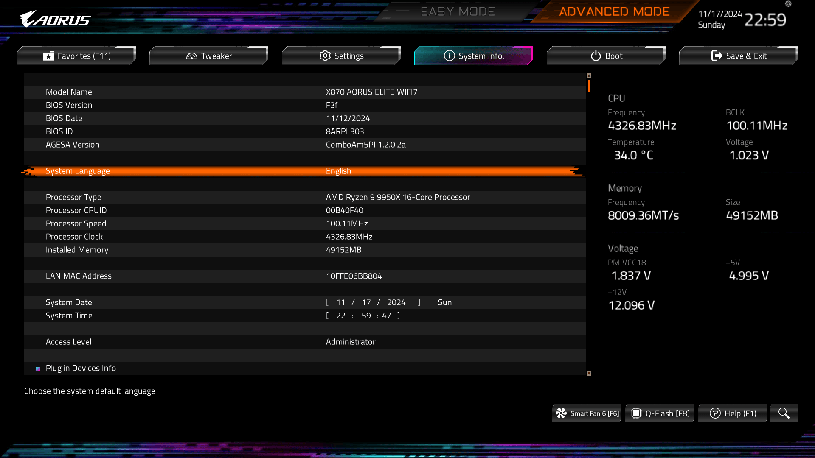Open the Favorites (F11) tab
This screenshot has width=815, height=458.
coord(76,56)
